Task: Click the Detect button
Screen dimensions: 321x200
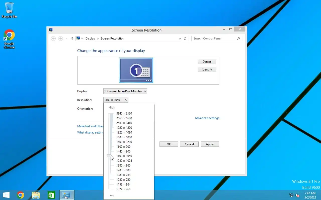Action: click(207, 62)
